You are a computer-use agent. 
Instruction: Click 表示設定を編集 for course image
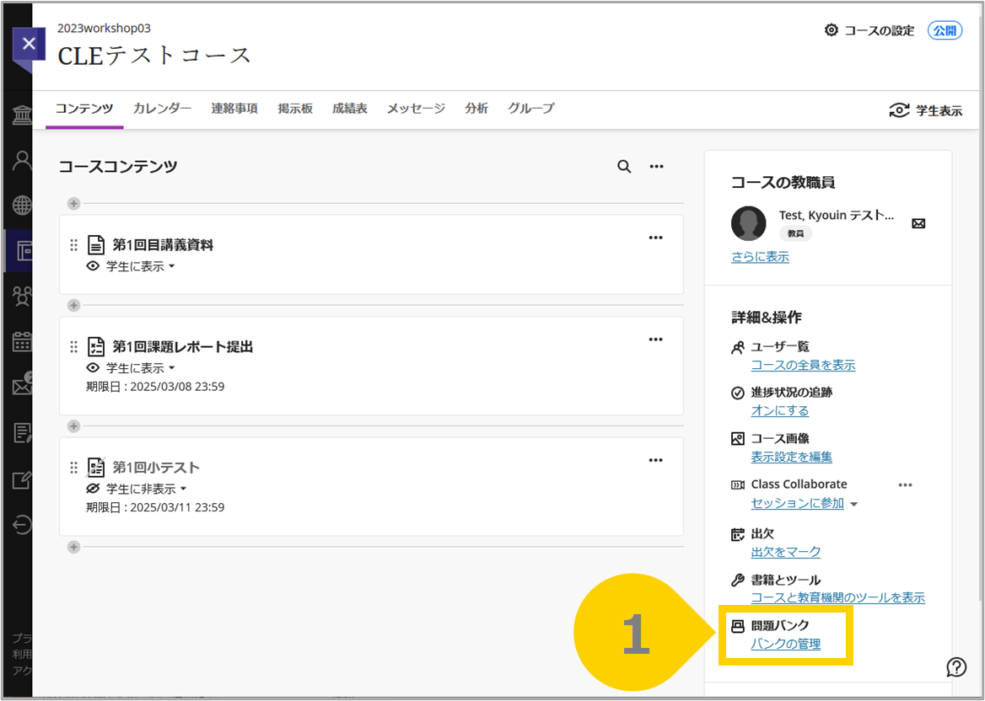792,457
